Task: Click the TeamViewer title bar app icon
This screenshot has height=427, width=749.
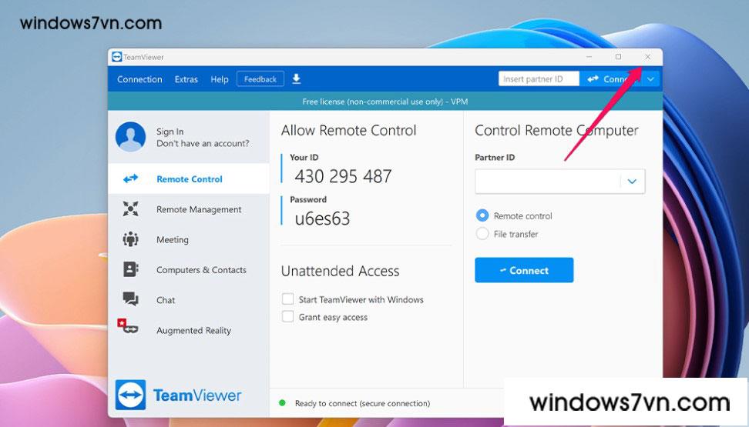Action: point(117,57)
